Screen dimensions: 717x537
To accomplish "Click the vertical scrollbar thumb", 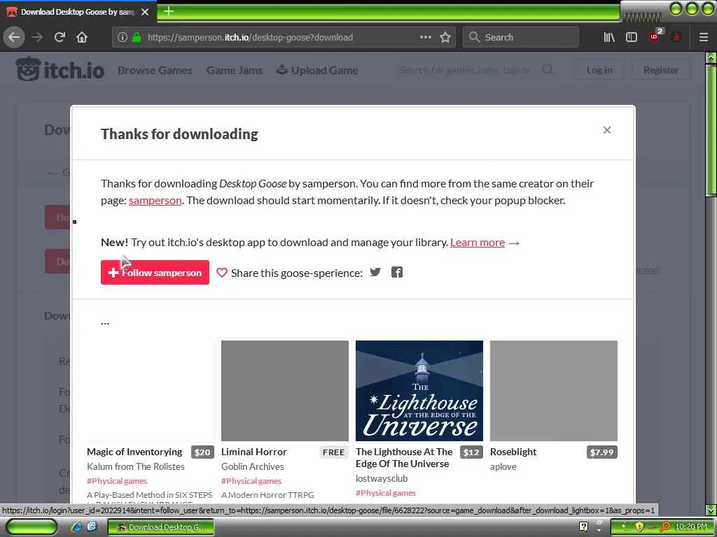I will tap(711, 130).
